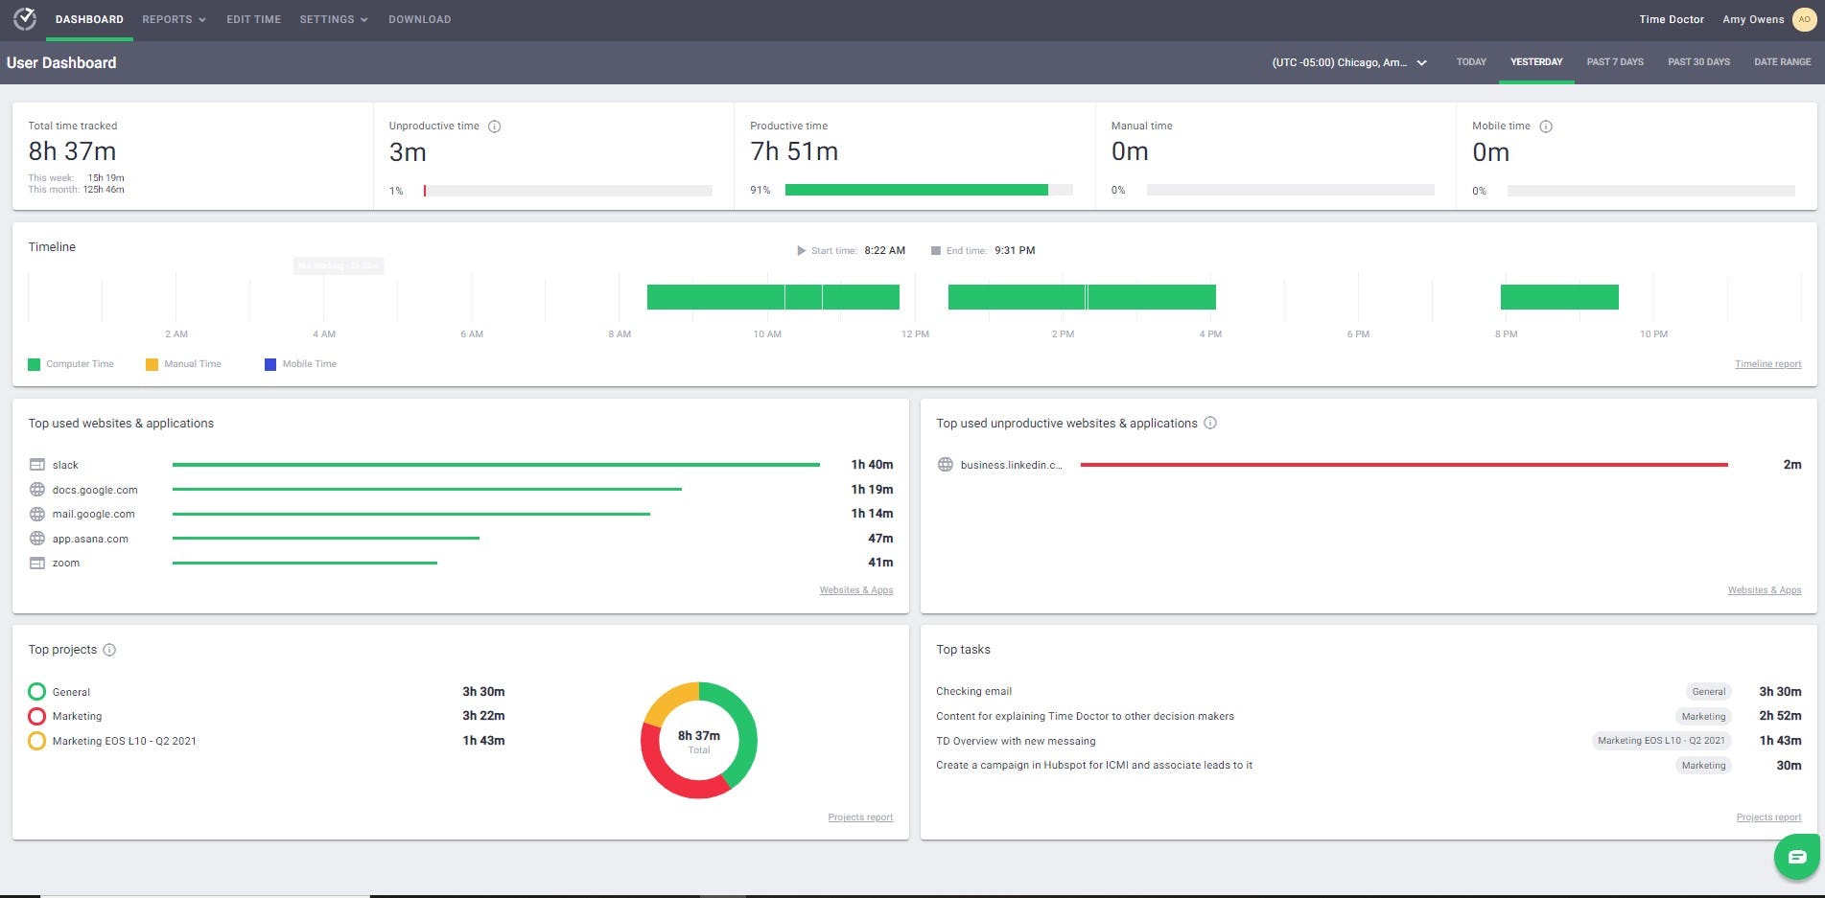Image resolution: width=1825 pixels, height=898 pixels.
Task: Select the Checking email task
Action: click(x=973, y=692)
